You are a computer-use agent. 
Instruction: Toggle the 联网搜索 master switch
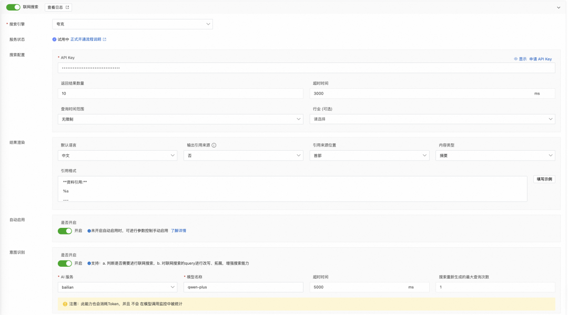(13, 7)
